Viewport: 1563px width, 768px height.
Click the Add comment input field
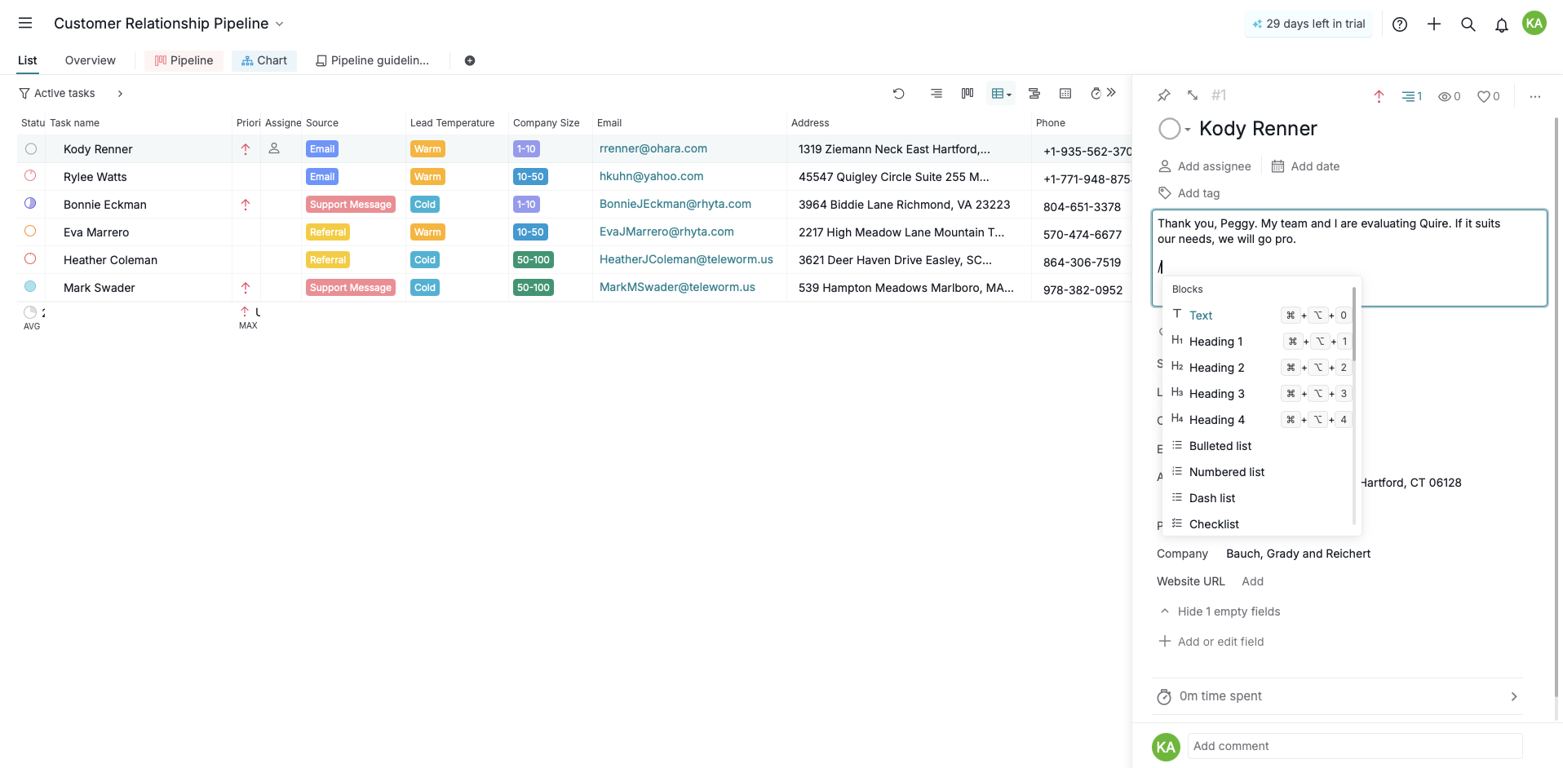point(1355,746)
